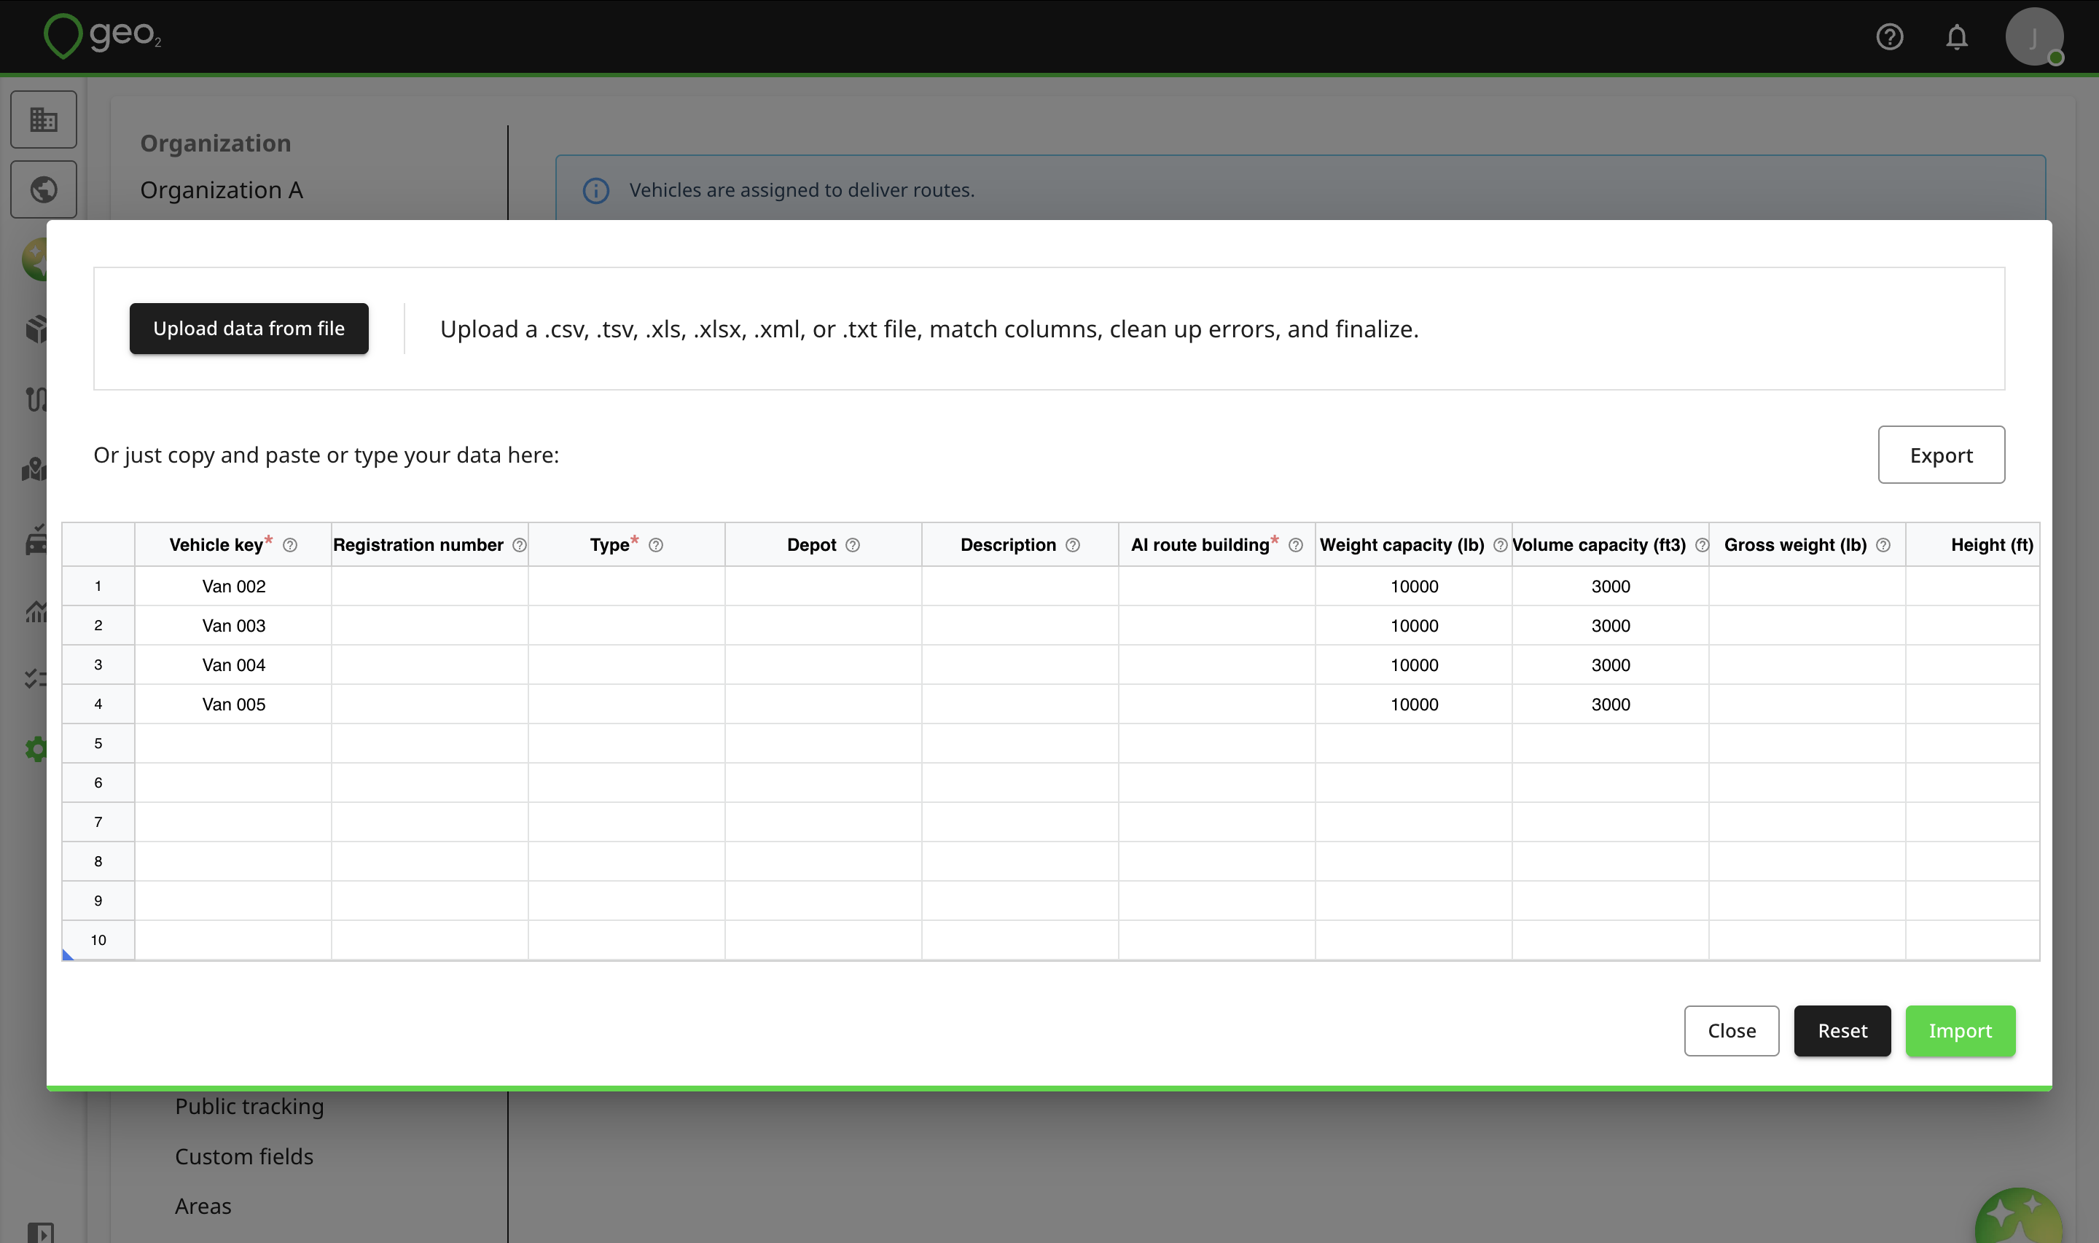Select volume capacity 3000 for Van 005
Screen dimensions: 2099x1243
1611,705
